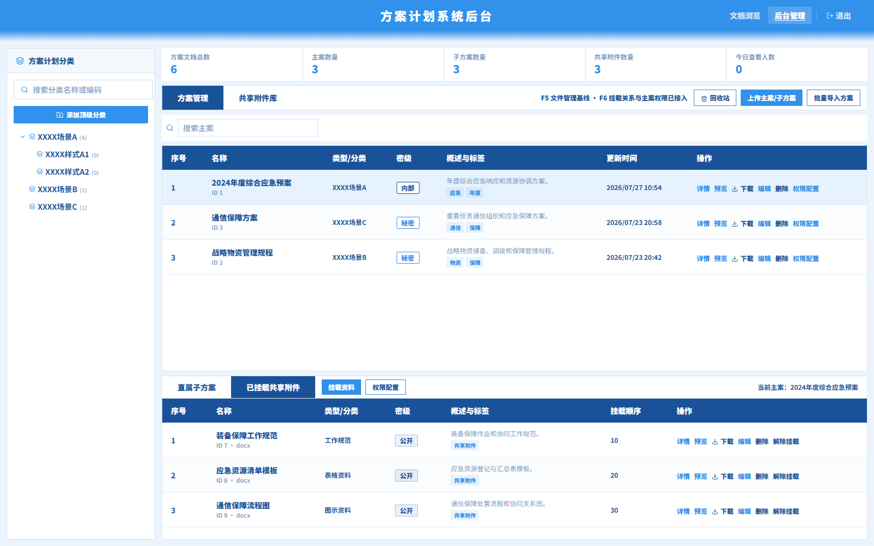Edit 应急资源清单模板 via 编辑

click(745, 477)
